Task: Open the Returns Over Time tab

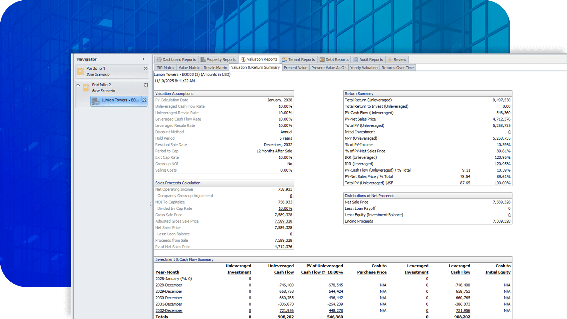Action: [397, 68]
